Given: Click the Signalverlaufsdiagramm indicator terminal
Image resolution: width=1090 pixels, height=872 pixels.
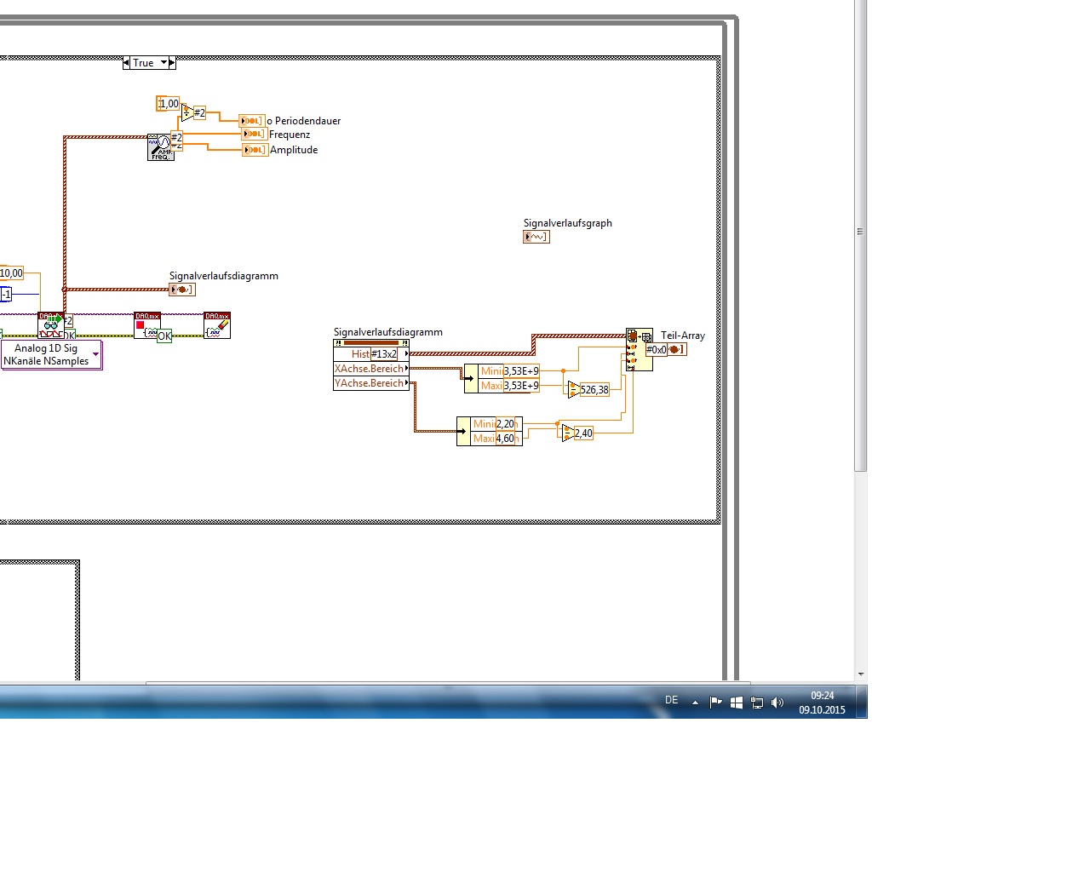Looking at the screenshot, I should coord(182,290).
